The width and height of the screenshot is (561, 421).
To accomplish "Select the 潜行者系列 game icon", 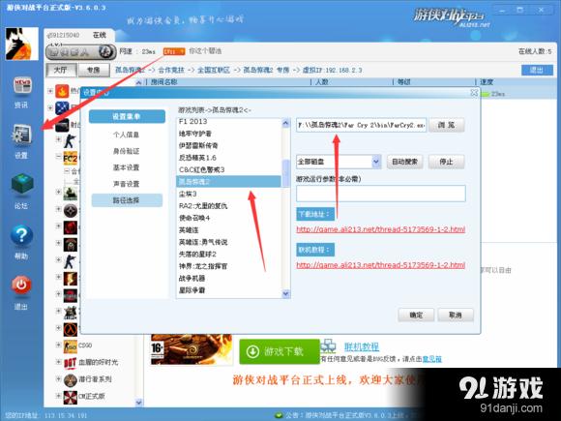I will [x=70, y=379].
